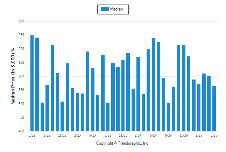
Task: Click the 8/22 bar
Action: click(47, 108)
